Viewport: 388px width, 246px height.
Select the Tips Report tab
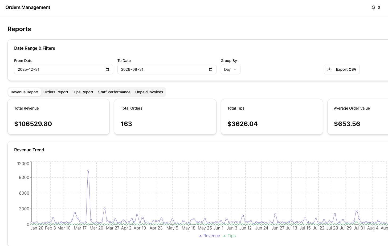(x=83, y=92)
